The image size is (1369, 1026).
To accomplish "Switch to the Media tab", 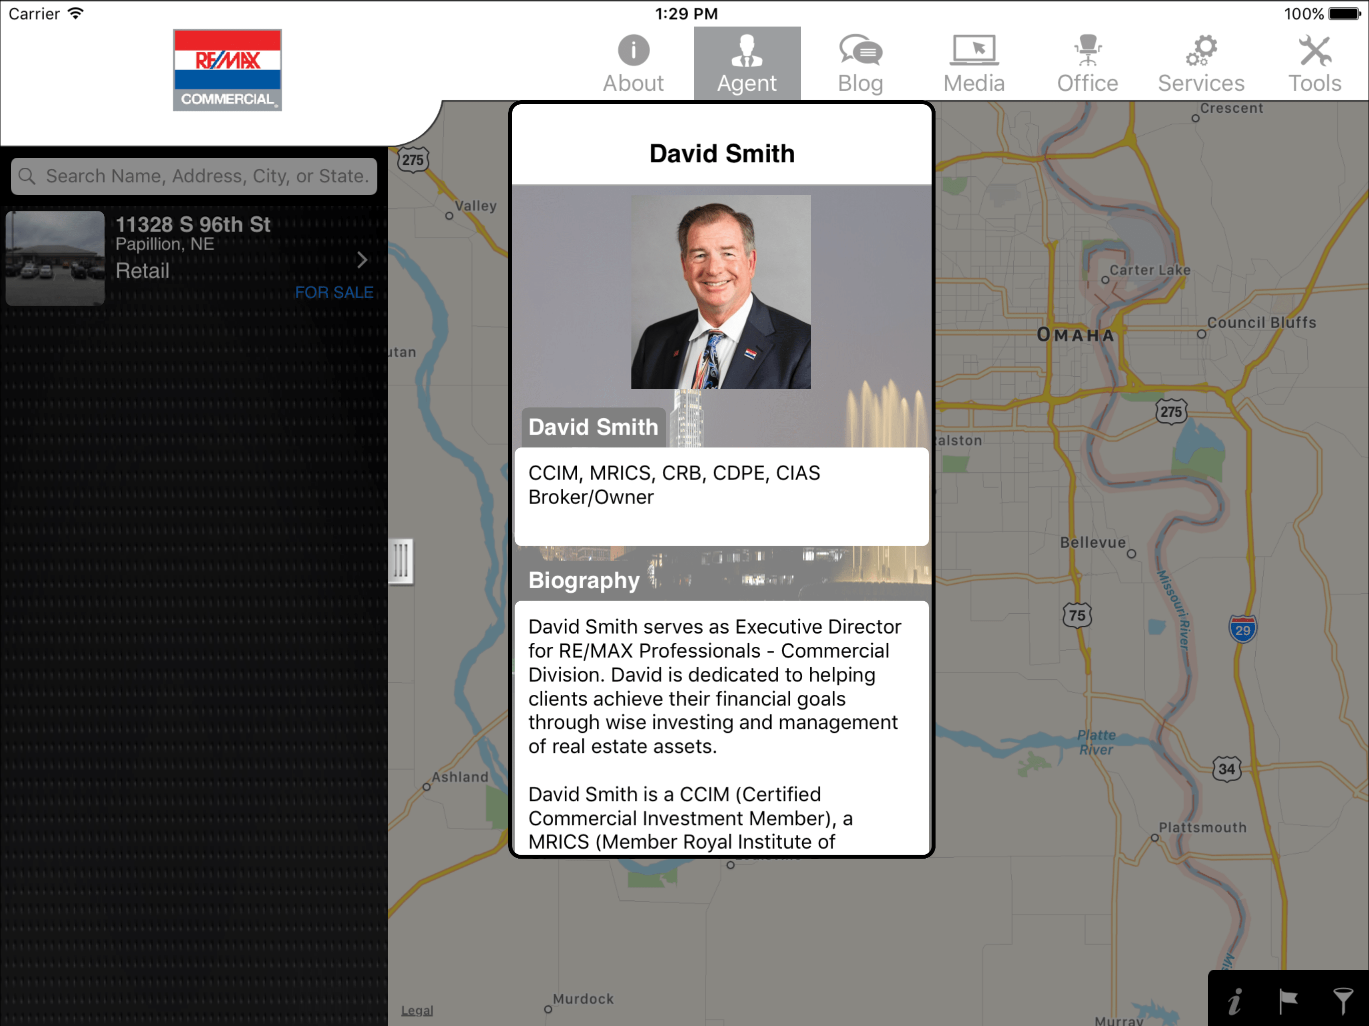I will point(974,64).
